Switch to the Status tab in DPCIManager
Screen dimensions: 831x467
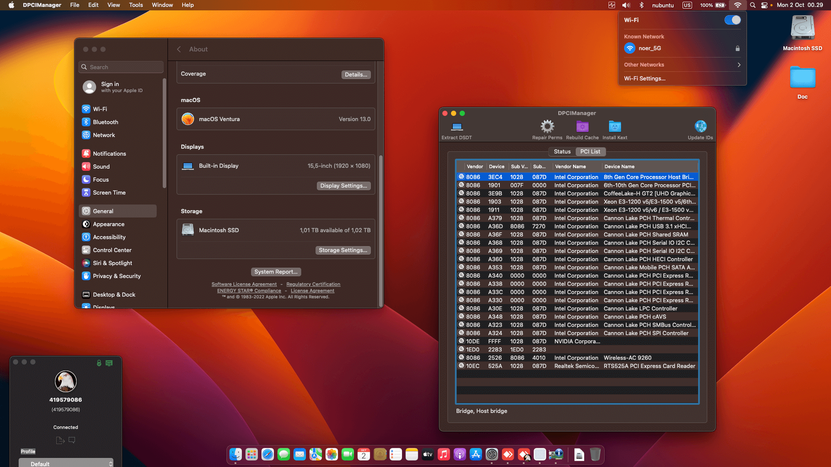click(562, 151)
